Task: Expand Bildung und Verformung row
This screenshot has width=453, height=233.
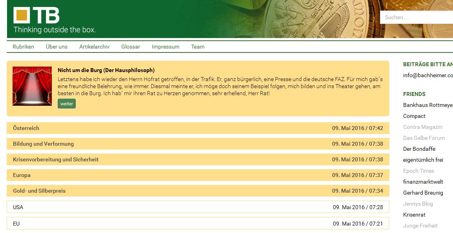Action: click(x=198, y=144)
